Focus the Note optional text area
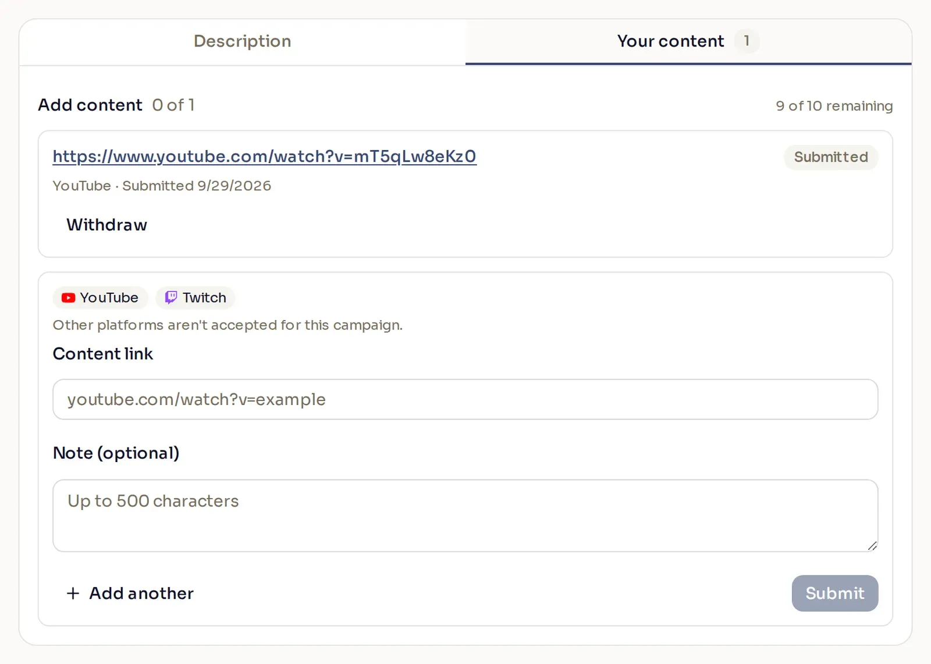Viewport: 931px width, 664px height. click(465, 516)
